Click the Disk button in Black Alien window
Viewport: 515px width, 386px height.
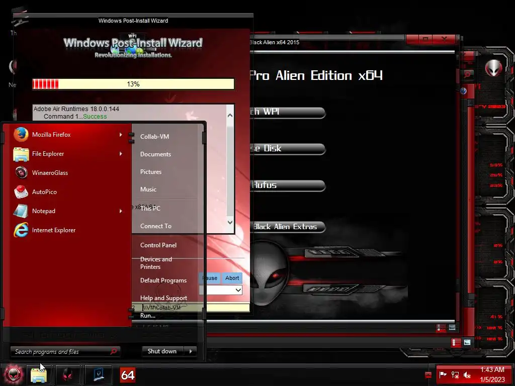point(288,149)
